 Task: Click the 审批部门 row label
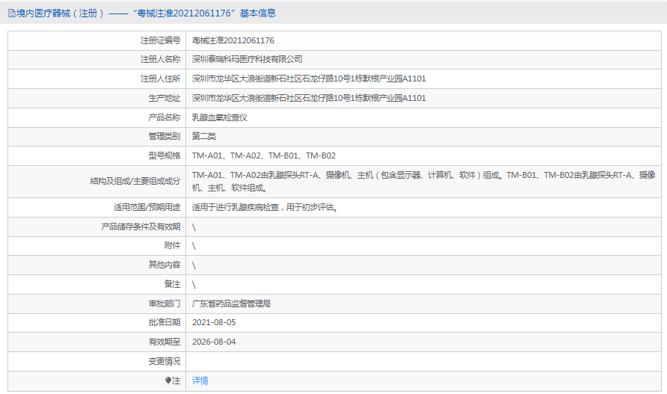(x=165, y=304)
